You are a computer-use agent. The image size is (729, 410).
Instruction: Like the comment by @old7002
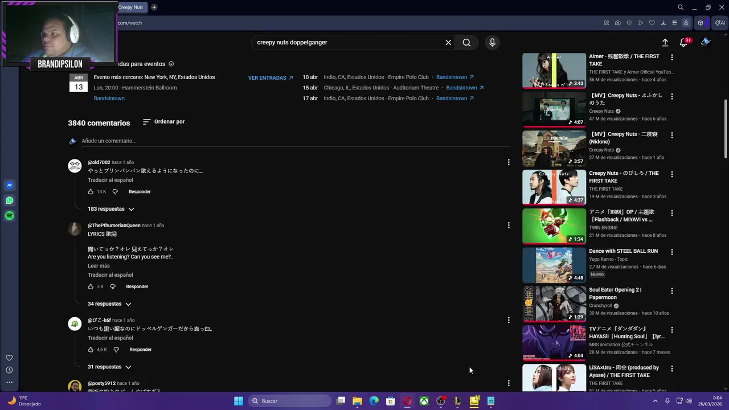pos(91,192)
